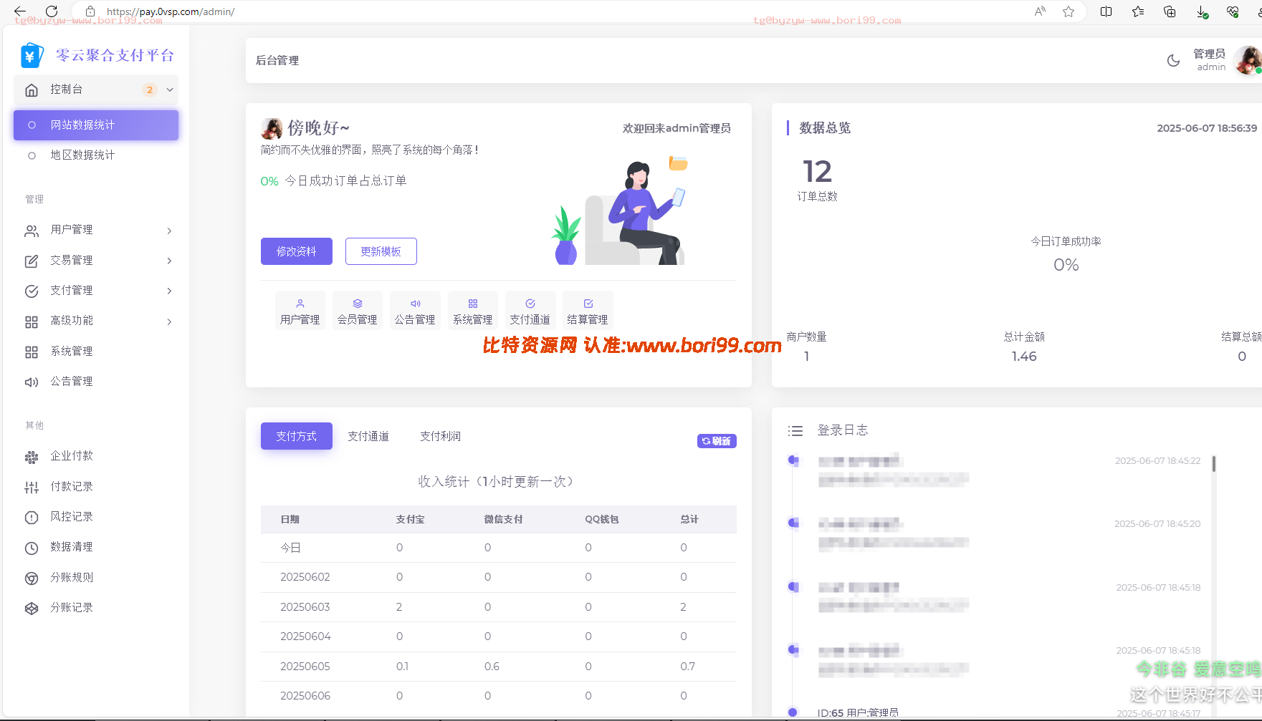The height and width of the screenshot is (721, 1262).
Task: Select 网站数据统计 sidebar item
Action: 96,125
